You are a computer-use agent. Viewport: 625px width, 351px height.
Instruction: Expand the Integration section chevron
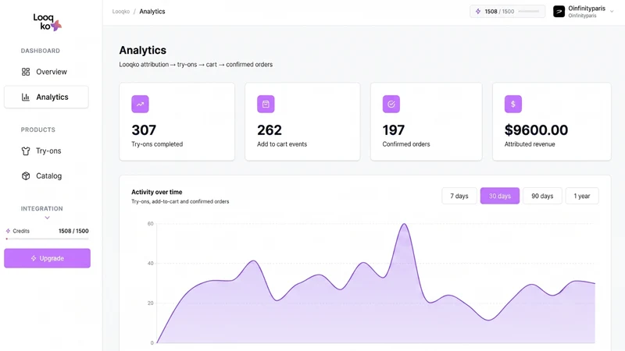tap(47, 218)
